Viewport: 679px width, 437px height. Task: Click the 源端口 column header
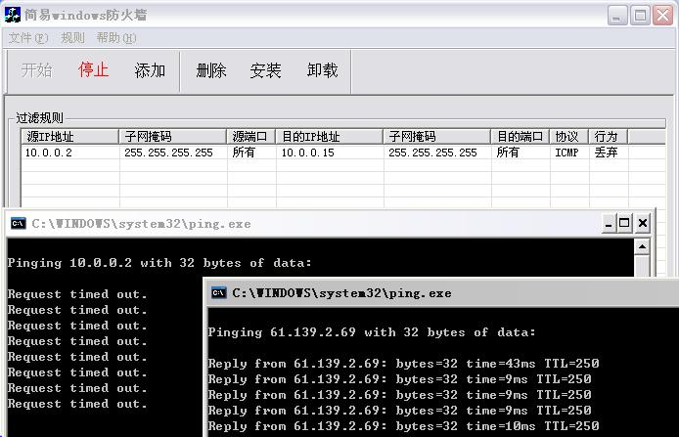tap(251, 137)
